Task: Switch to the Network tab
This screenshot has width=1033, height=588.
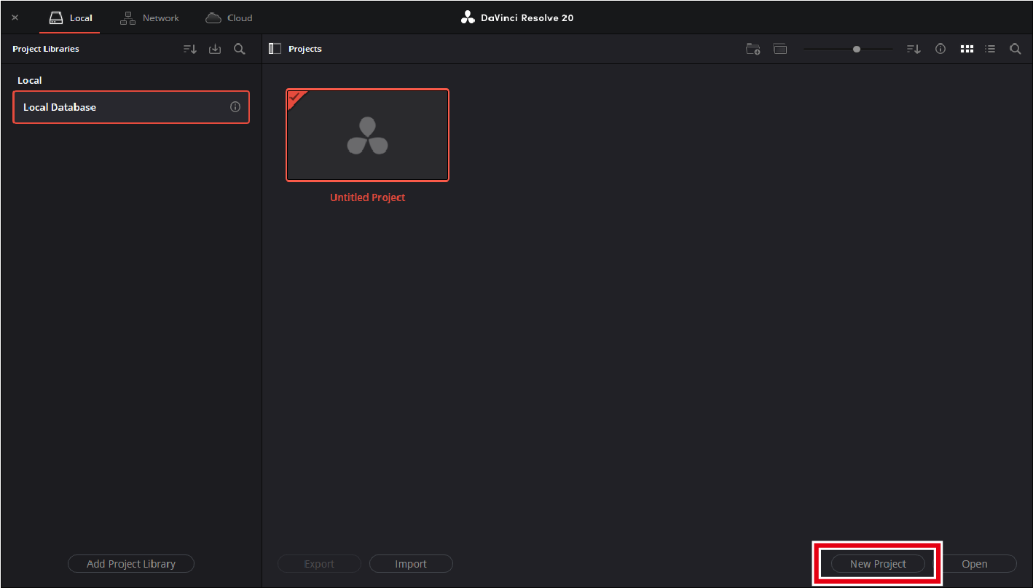Action: [149, 17]
